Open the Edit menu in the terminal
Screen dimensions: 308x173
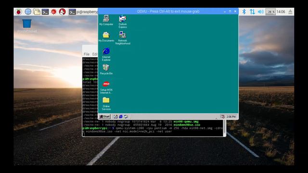(x=95, y=54)
